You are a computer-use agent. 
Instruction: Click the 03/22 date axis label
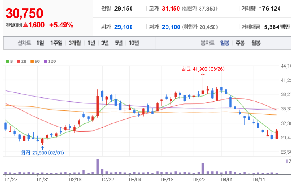[x=199, y=180]
